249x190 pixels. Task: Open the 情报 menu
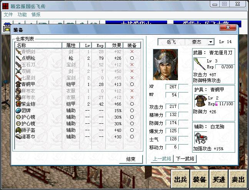pyautogui.click(x=36, y=15)
